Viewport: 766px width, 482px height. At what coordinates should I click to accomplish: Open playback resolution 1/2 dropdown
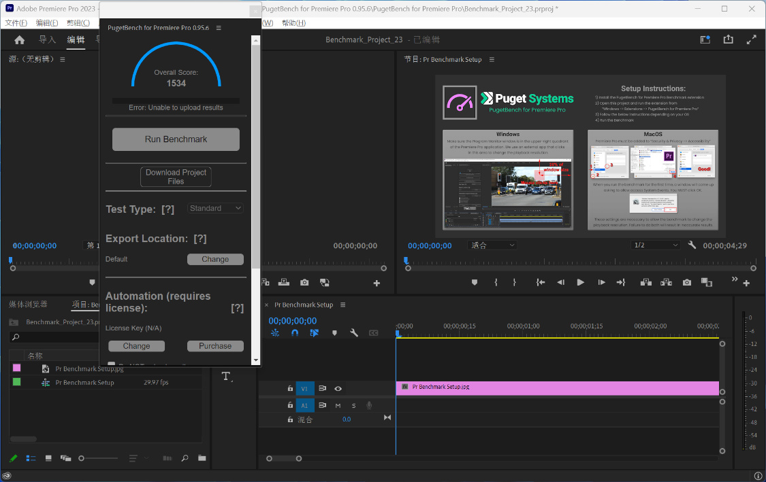click(x=656, y=245)
